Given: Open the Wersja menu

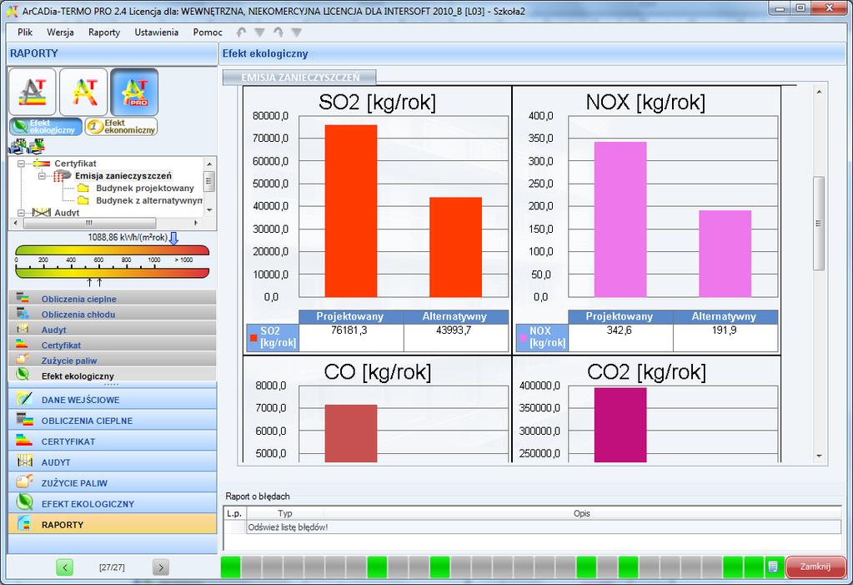Looking at the screenshot, I should (60, 33).
